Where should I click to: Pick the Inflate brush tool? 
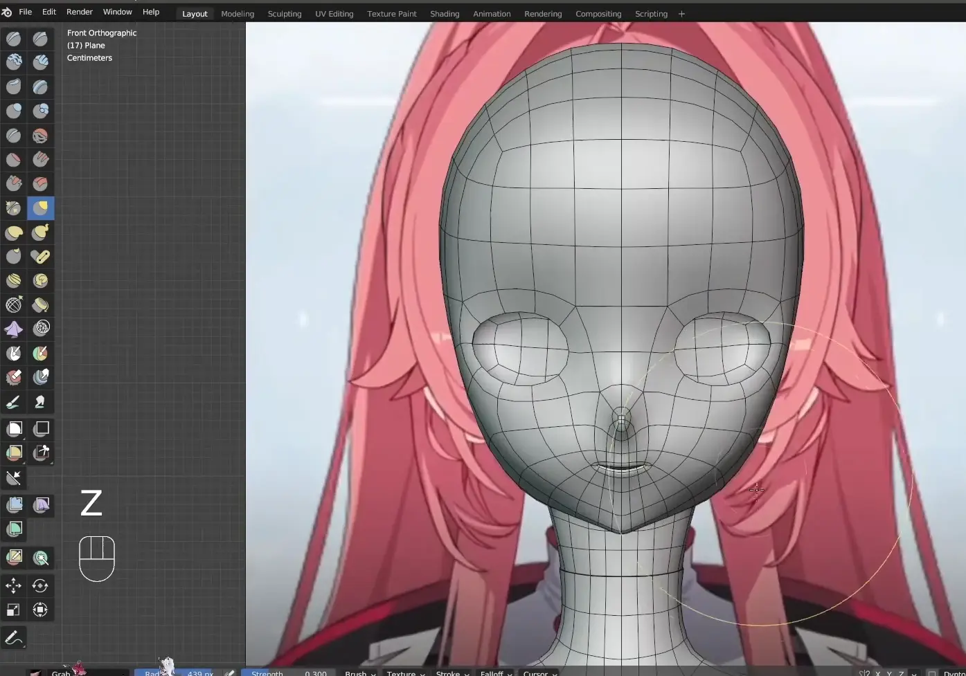pos(14,111)
